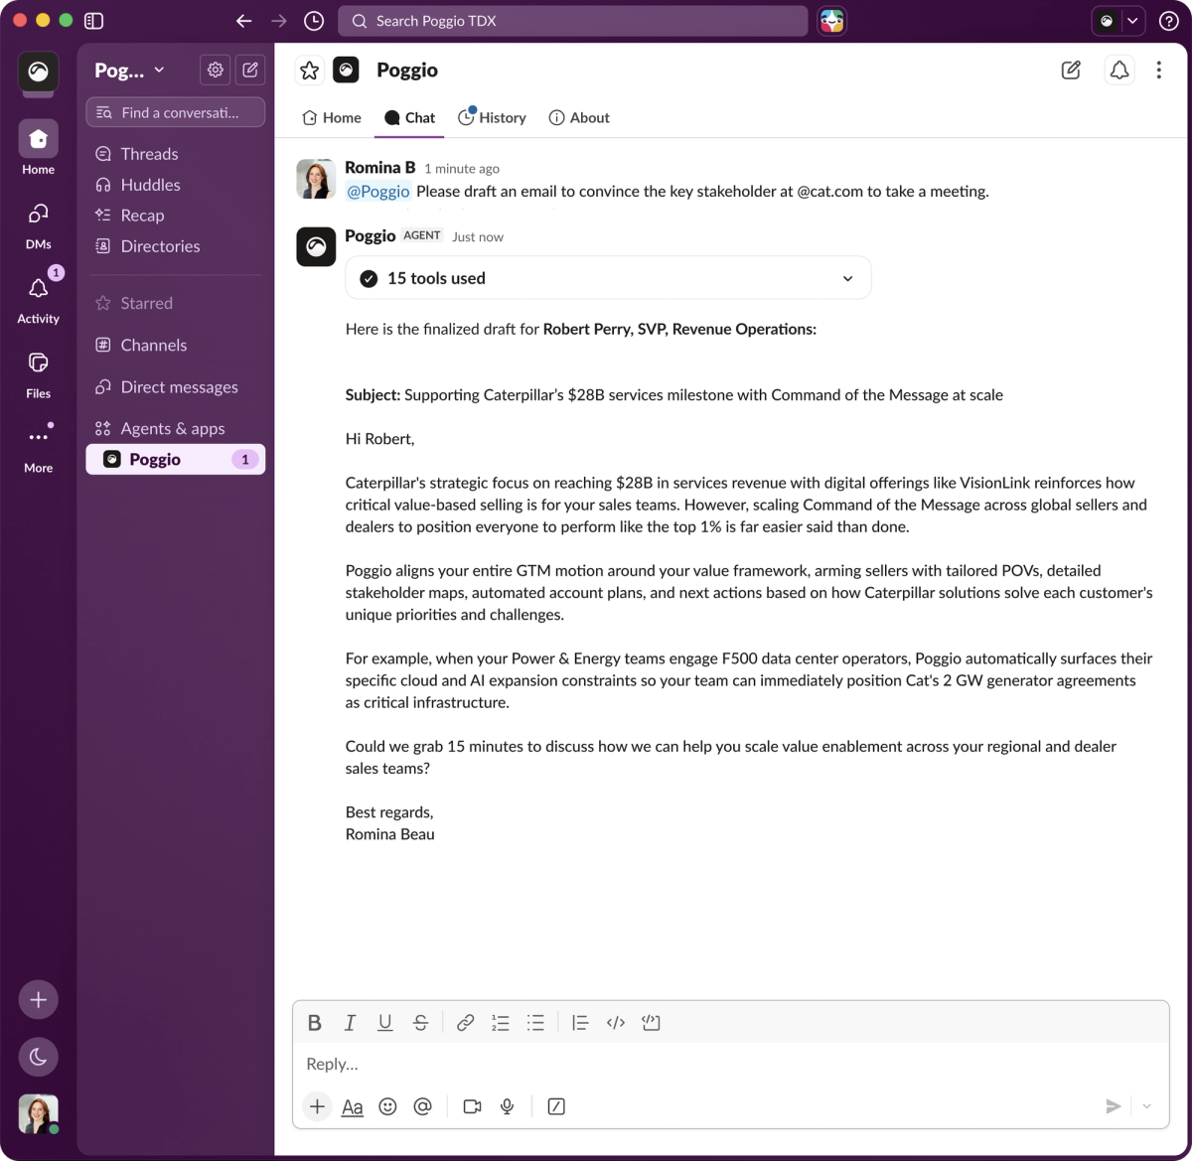Select Home in the left rail
The width and height of the screenshot is (1192, 1161).
pos(38,148)
